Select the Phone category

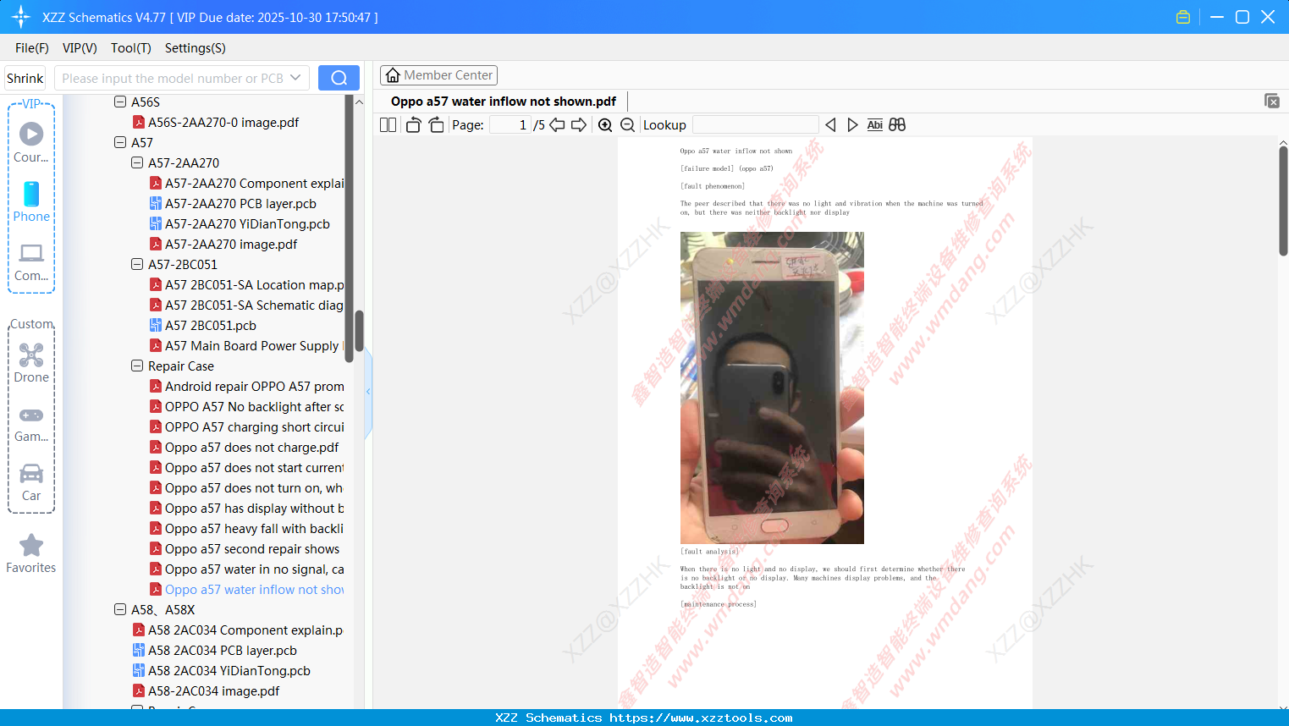pyautogui.click(x=31, y=201)
